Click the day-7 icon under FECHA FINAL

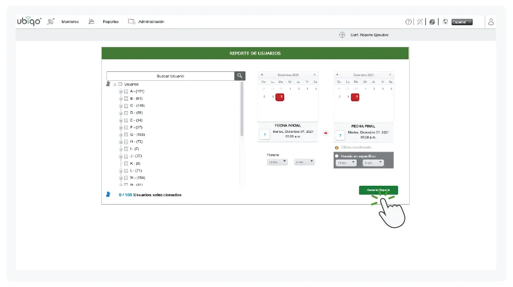click(x=340, y=135)
